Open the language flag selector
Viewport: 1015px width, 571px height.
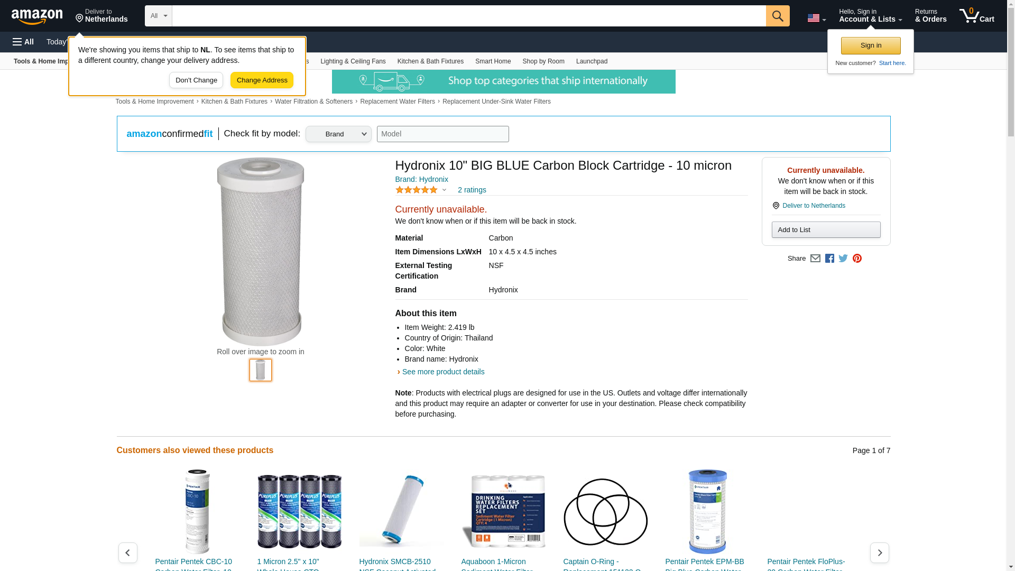[x=816, y=18]
